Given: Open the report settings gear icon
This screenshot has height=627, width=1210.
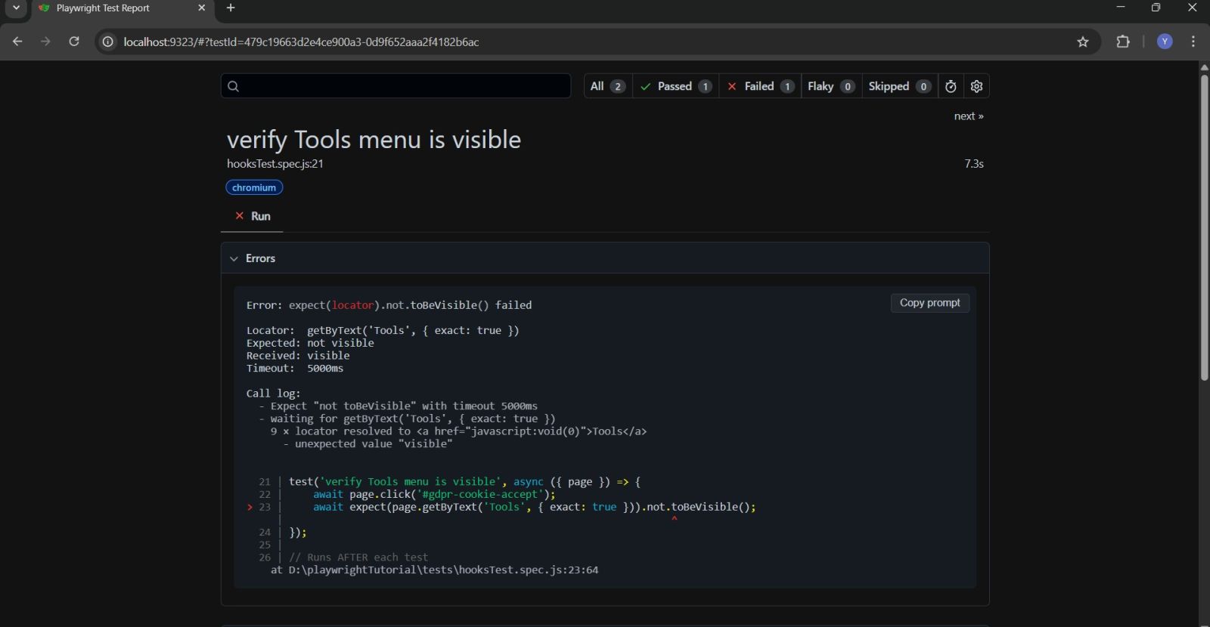Looking at the screenshot, I should [x=976, y=86].
